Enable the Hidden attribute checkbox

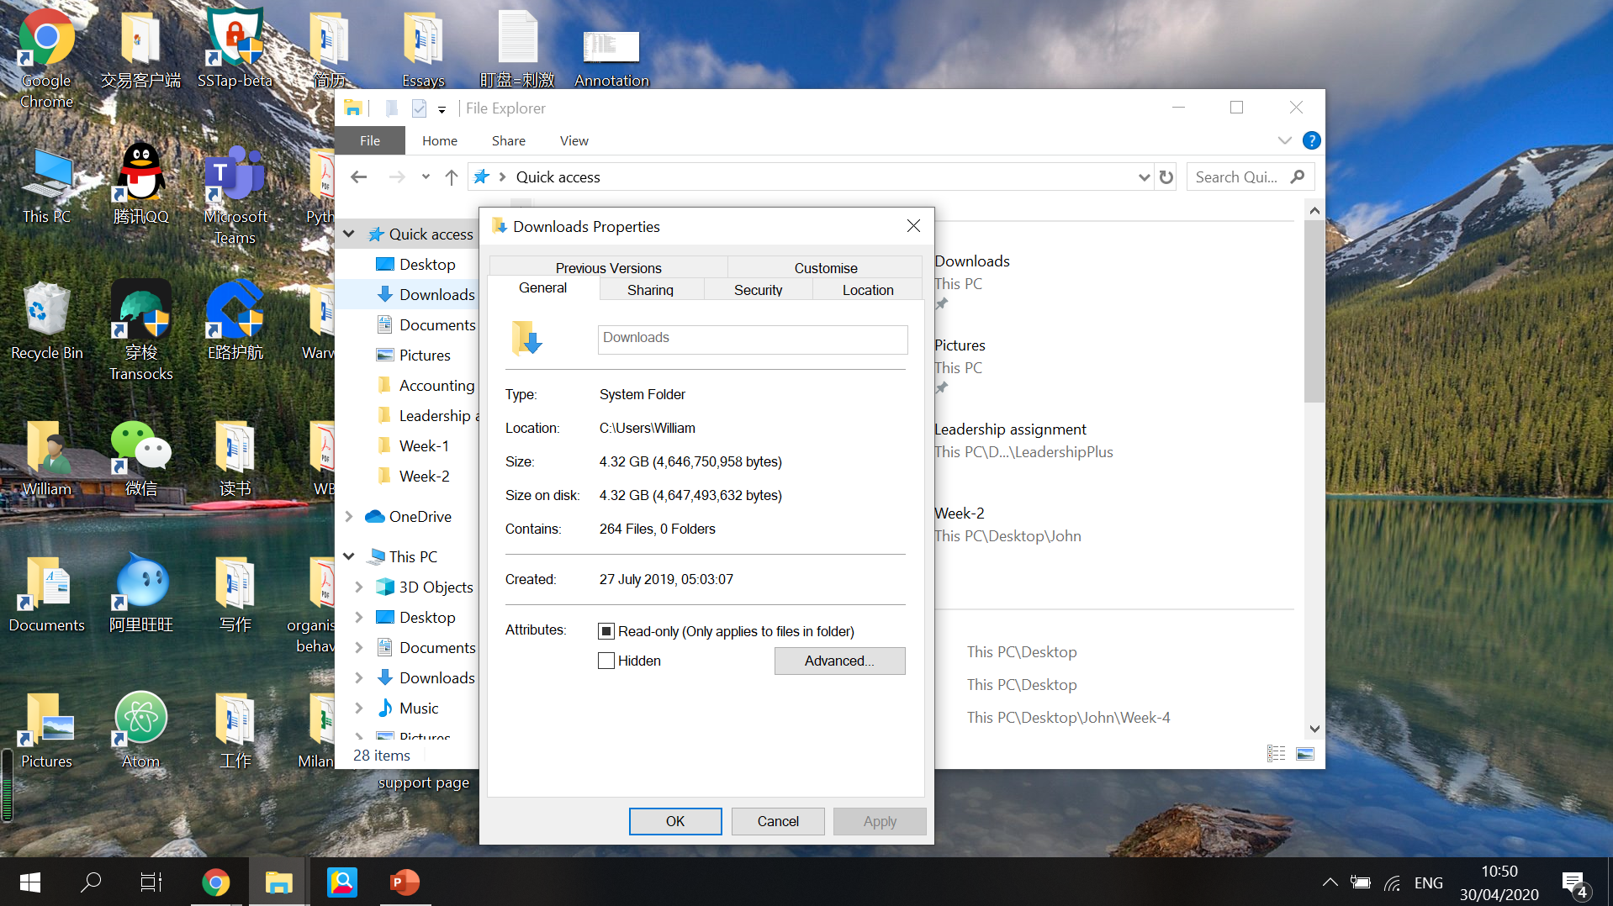pyautogui.click(x=606, y=661)
